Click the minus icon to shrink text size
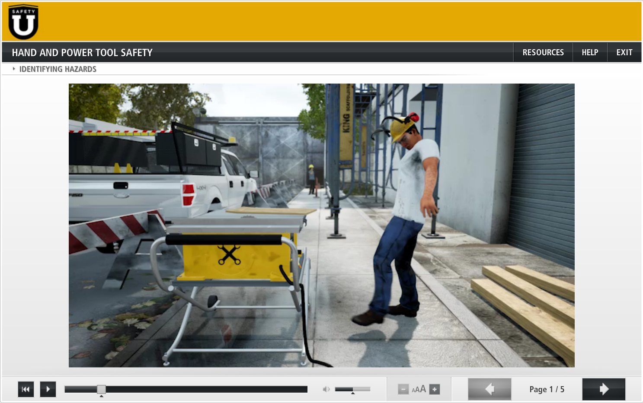The image size is (643, 403). (x=403, y=389)
